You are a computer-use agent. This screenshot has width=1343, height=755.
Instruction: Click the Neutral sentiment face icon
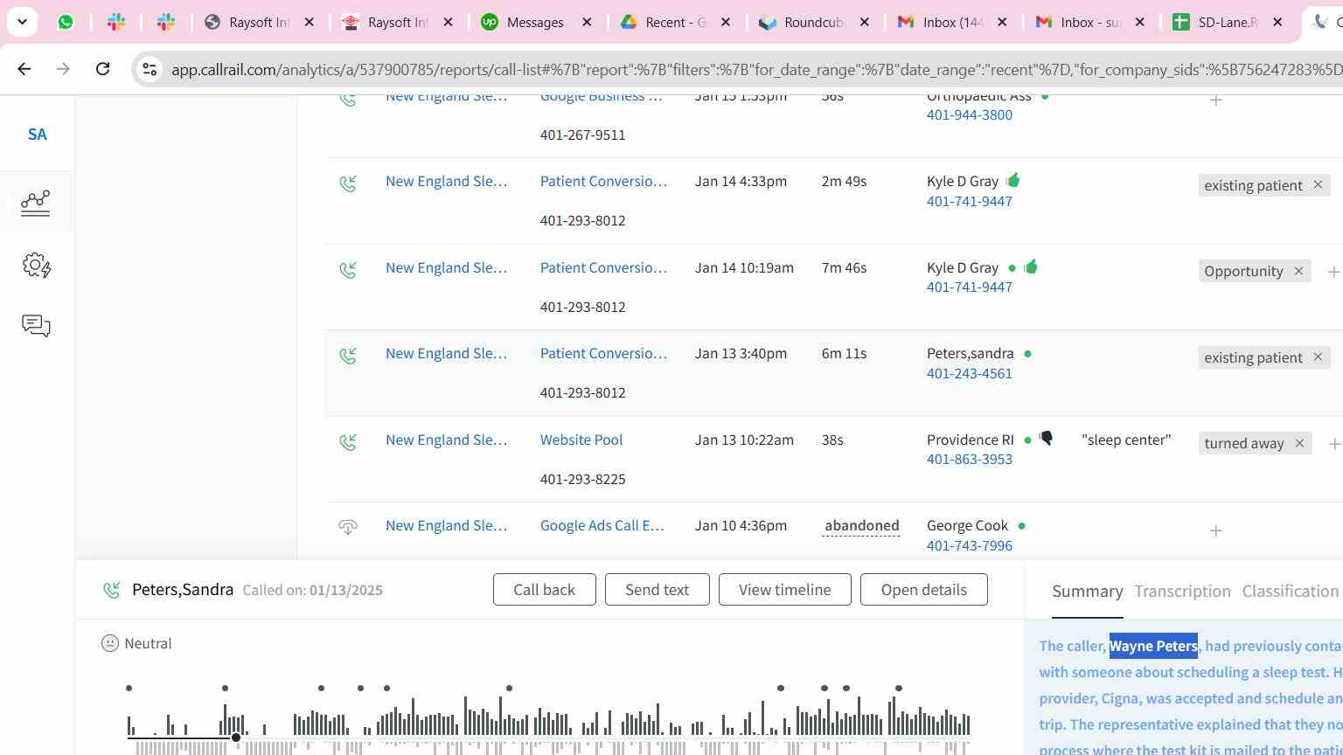[x=110, y=643]
